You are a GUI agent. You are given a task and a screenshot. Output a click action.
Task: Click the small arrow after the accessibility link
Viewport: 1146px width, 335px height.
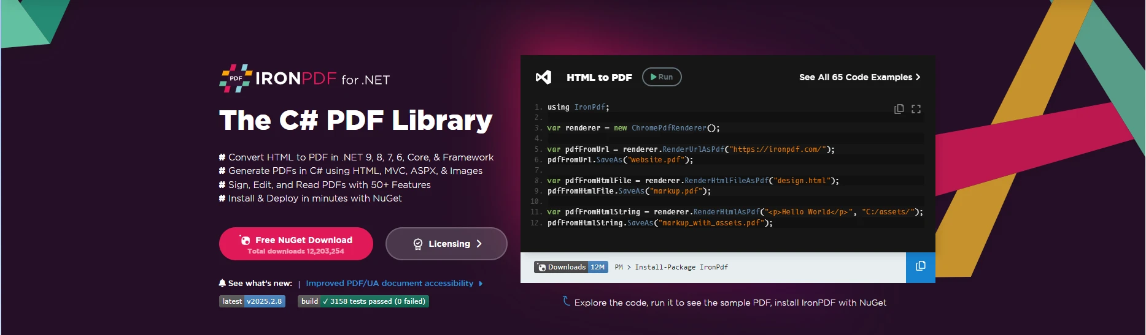[x=481, y=284]
